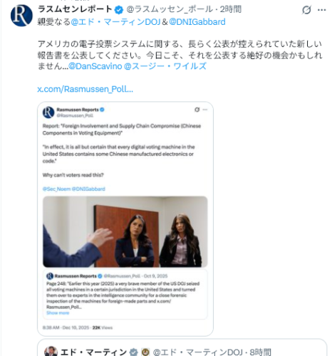Open the three-dot more menu on the top post

coord(321,10)
